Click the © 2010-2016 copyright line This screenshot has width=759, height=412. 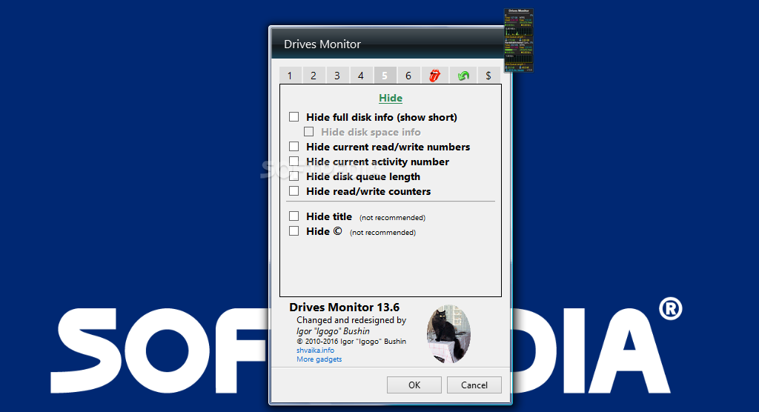click(x=351, y=342)
